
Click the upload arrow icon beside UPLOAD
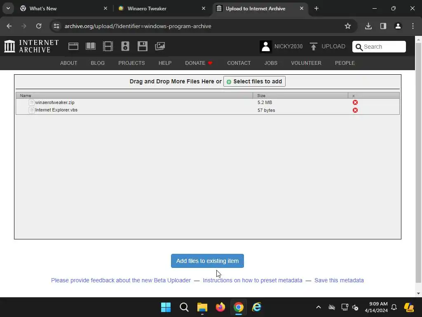pos(313,46)
